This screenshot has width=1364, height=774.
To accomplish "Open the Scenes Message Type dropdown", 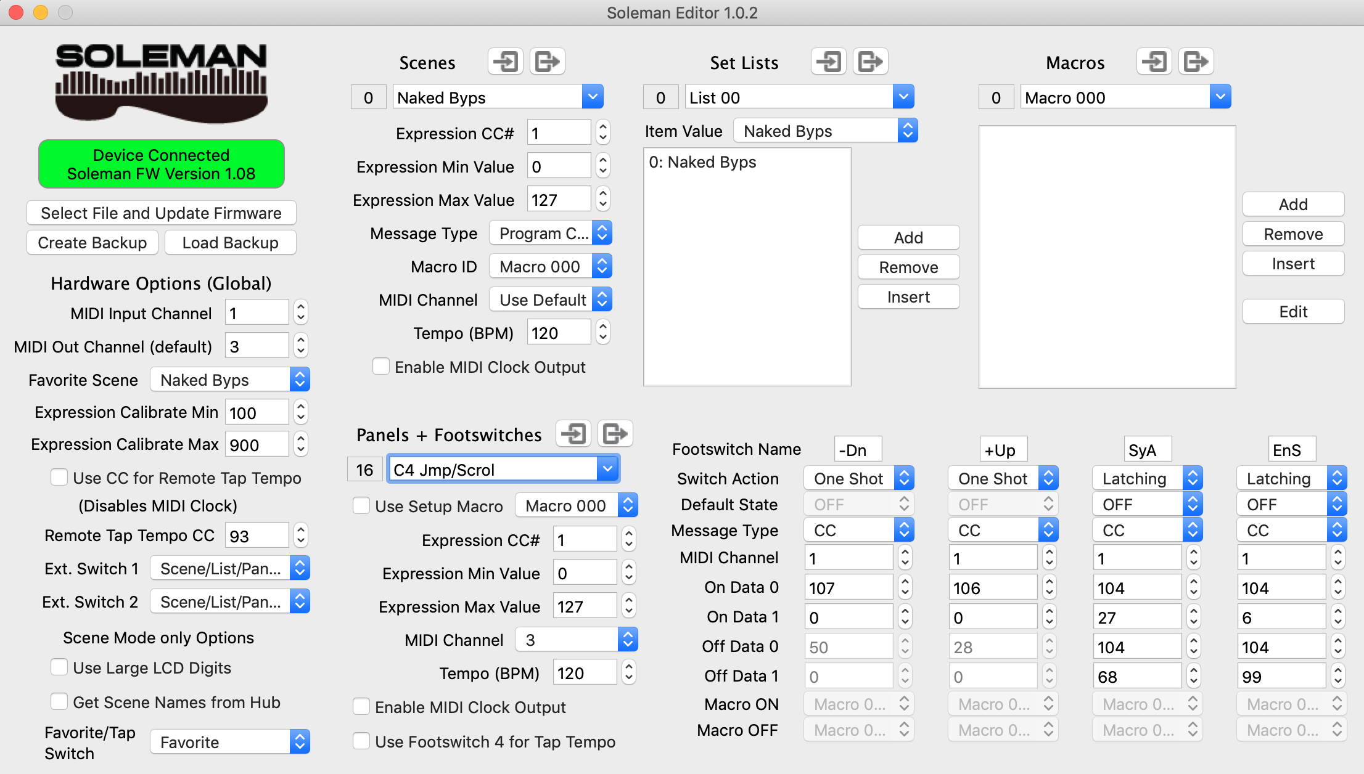I will (551, 234).
